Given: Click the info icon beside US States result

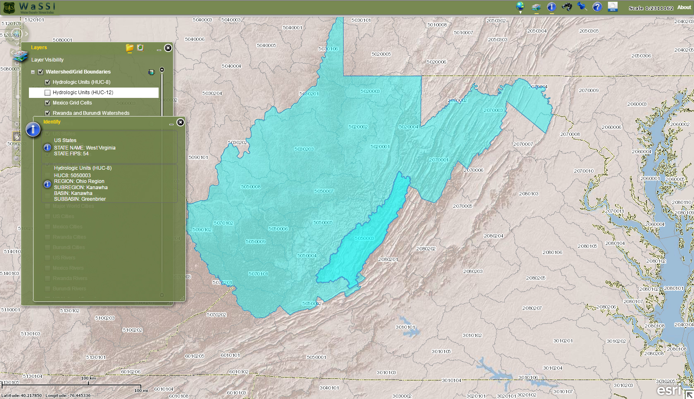Looking at the screenshot, I should click(x=48, y=147).
